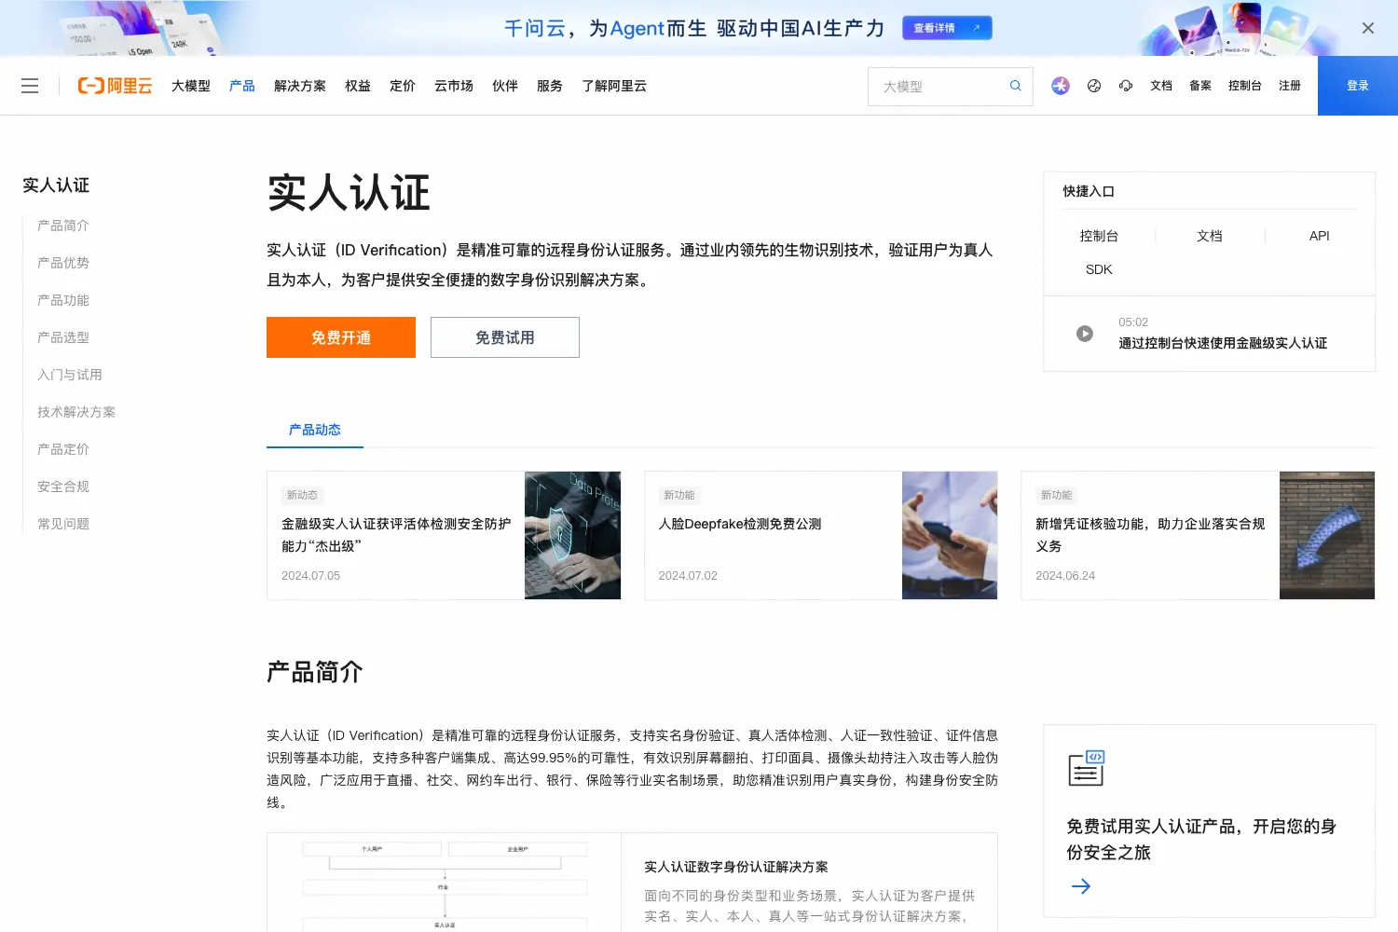Open 解决方案 navigation menu

coord(300,86)
